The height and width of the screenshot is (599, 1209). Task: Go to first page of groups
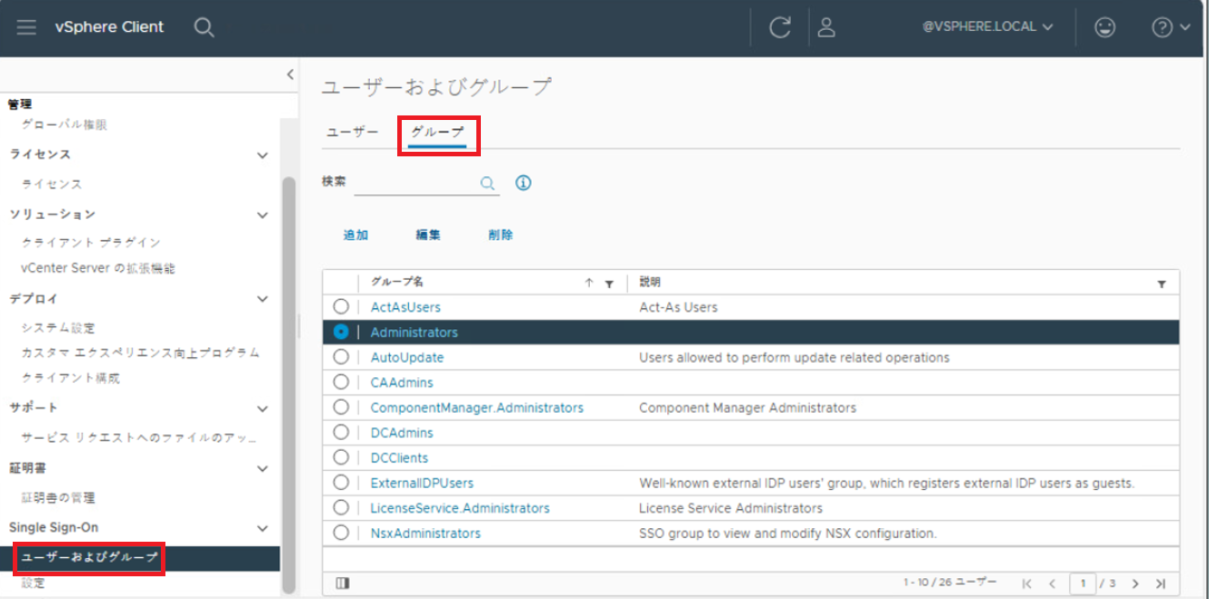[x=1027, y=584]
